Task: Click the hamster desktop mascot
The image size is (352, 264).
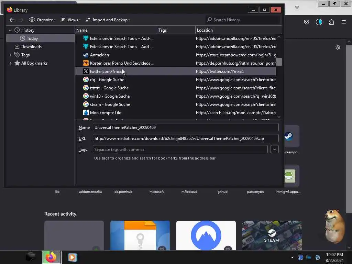Action: coord(334,226)
